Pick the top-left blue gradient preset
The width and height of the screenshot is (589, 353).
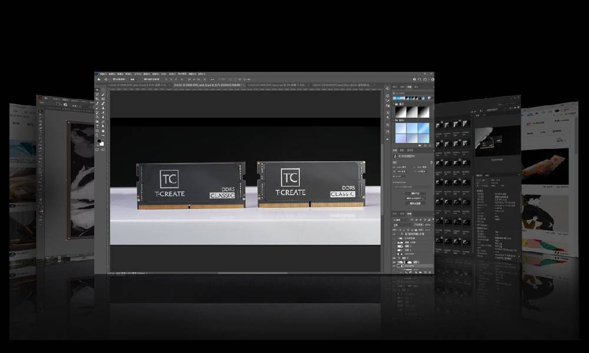coord(401,128)
